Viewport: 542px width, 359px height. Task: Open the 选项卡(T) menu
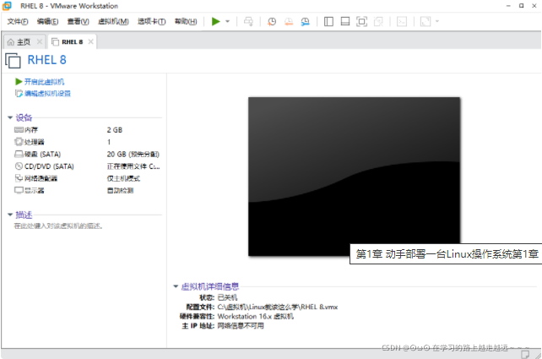(x=152, y=21)
